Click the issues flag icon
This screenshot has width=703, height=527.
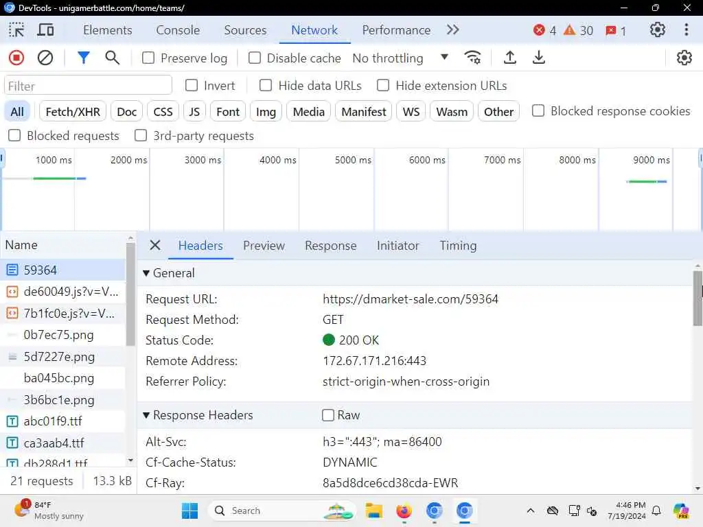610,30
